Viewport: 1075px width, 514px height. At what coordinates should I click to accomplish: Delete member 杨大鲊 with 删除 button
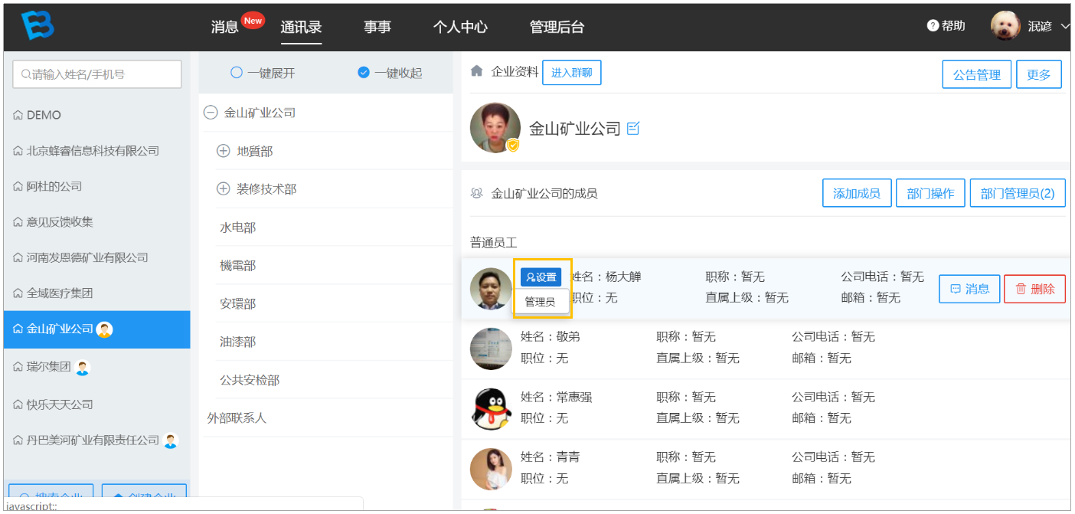pyautogui.click(x=1034, y=289)
